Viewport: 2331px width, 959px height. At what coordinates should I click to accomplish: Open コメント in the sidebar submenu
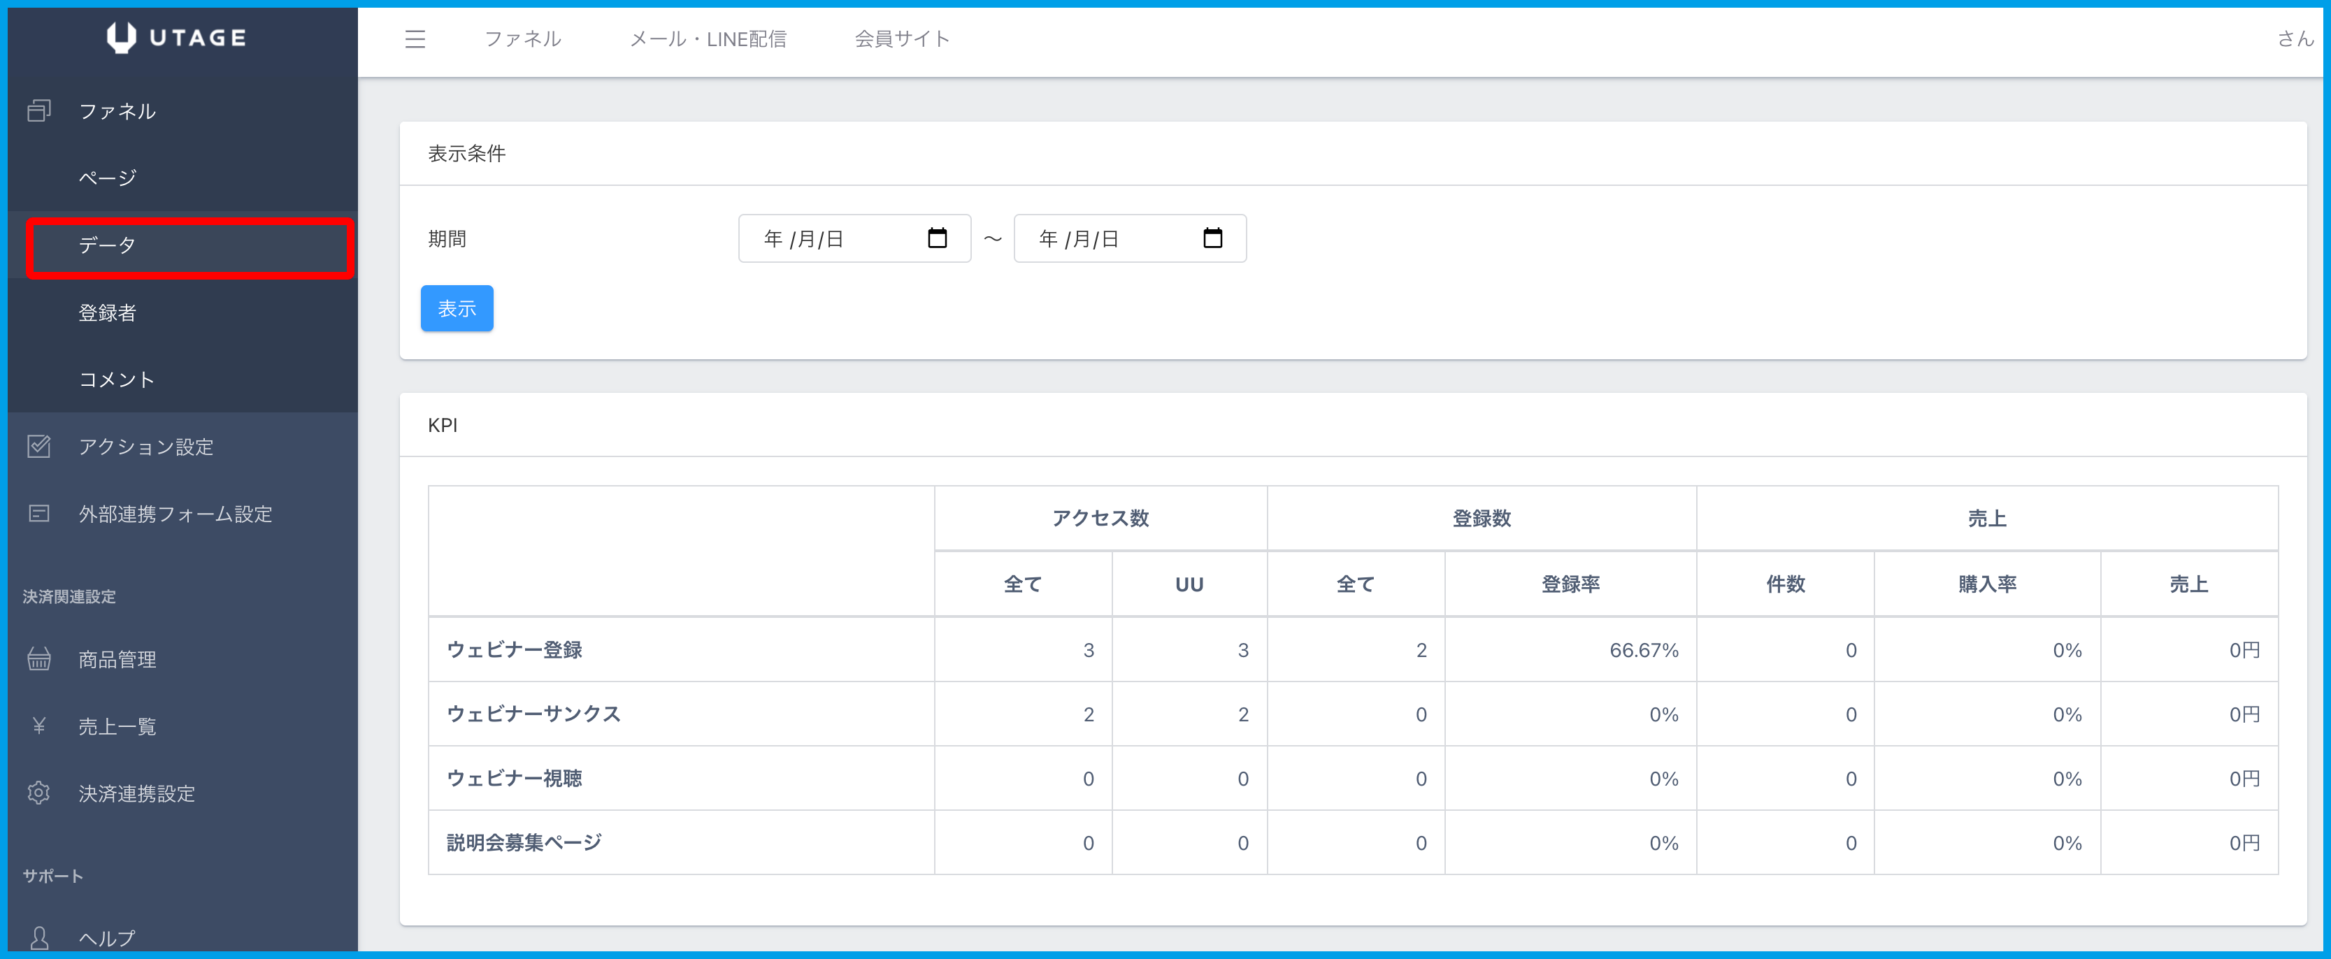pos(116,380)
